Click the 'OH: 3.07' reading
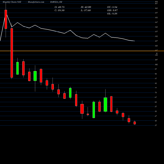The height and width of the screenshot is (164, 164). 113,10
